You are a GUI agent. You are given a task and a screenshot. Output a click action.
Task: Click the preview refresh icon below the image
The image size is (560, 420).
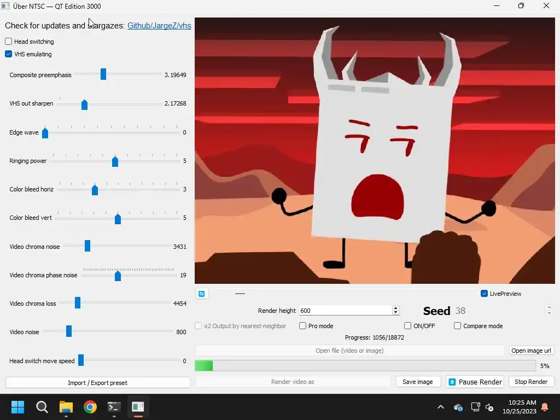tap(202, 294)
